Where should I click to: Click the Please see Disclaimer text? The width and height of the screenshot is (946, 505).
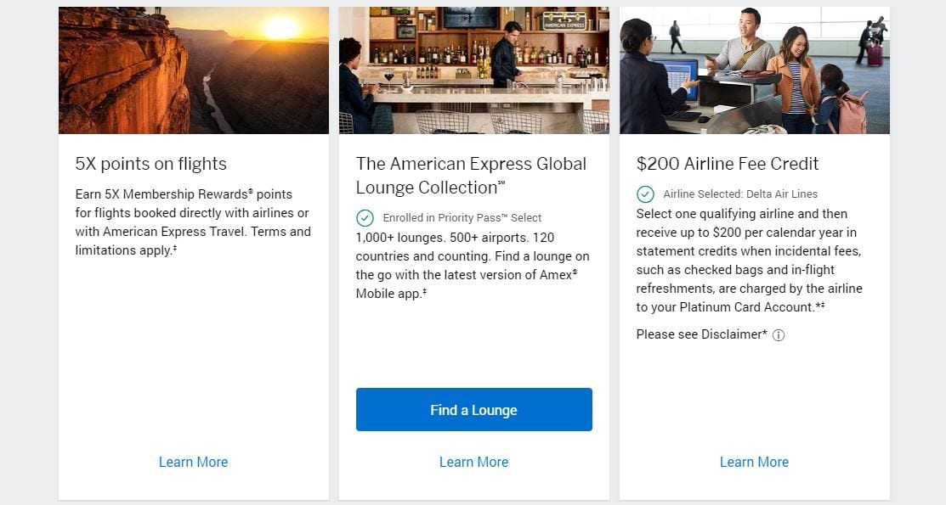tap(702, 334)
